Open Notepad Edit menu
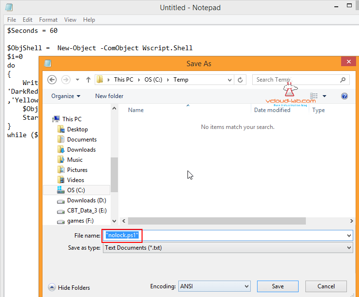 click(28, 20)
